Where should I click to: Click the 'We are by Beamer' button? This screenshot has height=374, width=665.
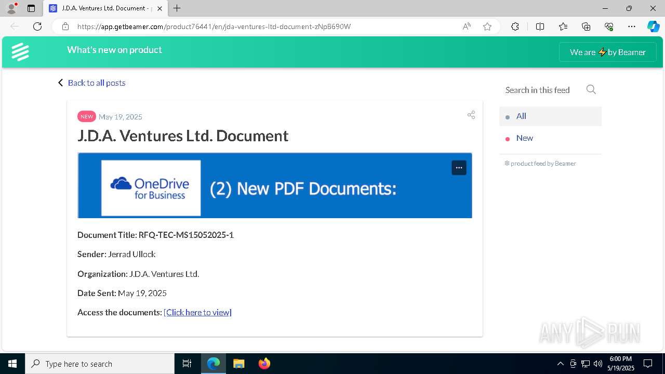tap(608, 52)
